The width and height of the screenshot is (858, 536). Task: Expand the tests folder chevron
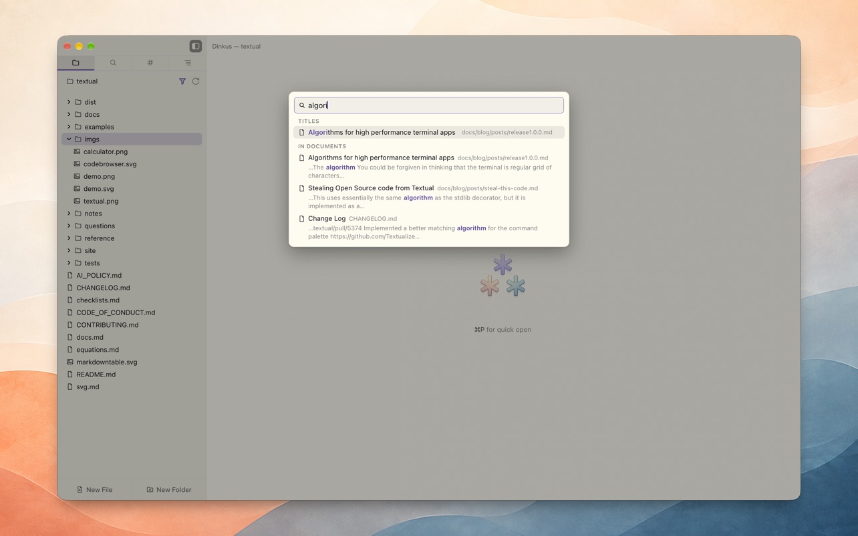point(69,263)
